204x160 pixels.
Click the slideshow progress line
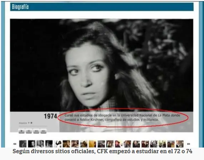tap(33, 126)
